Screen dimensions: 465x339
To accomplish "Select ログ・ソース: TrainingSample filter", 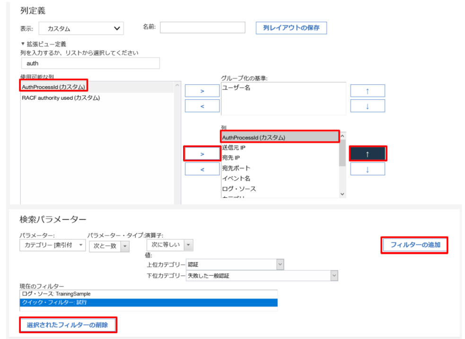I will [x=149, y=294].
